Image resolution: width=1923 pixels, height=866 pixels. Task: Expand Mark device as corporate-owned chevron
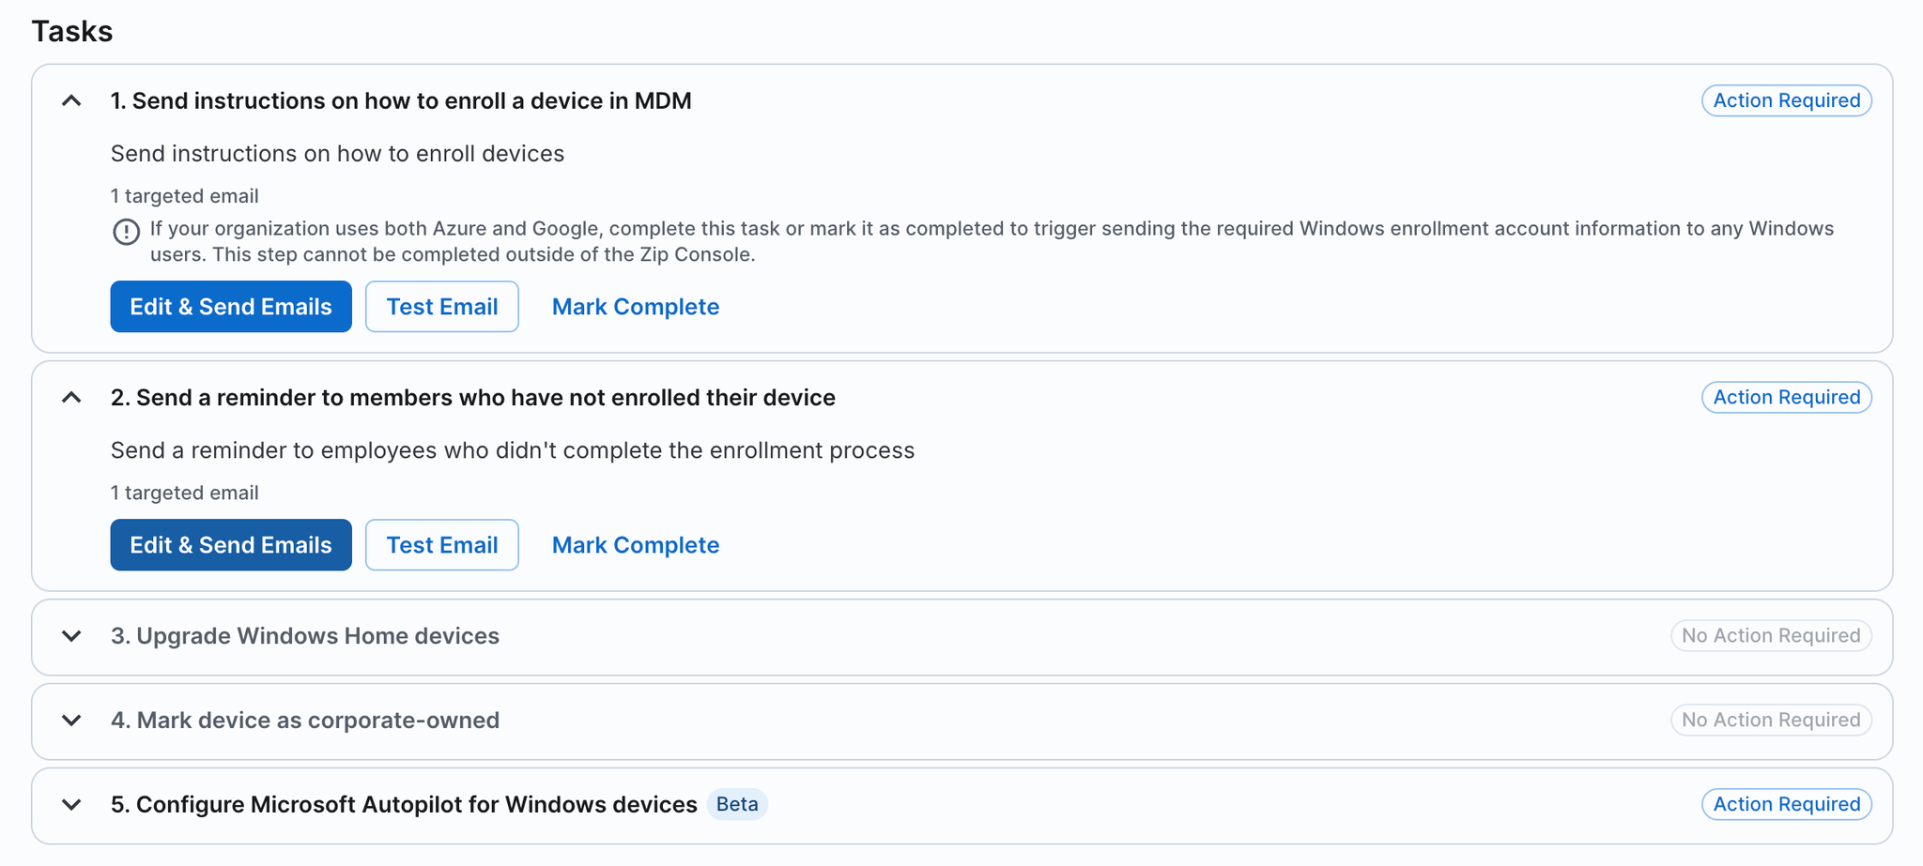point(71,721)
